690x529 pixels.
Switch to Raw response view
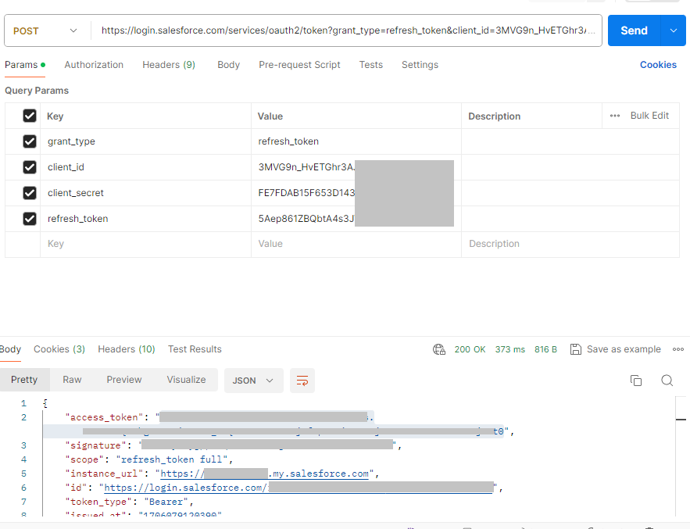(x=72, y=380)
